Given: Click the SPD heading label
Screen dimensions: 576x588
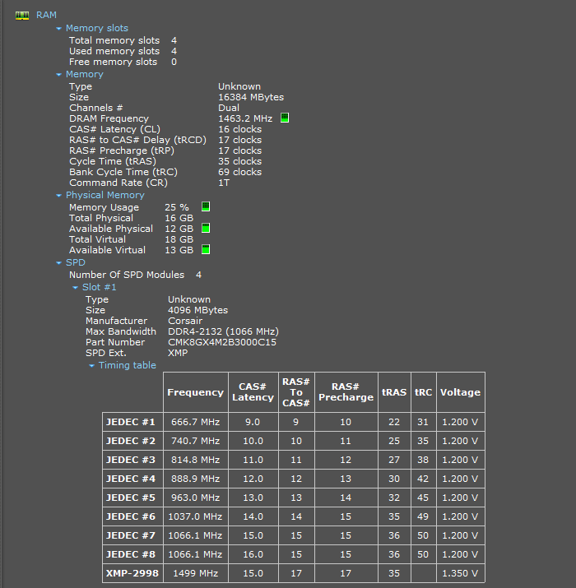Looking at the screenshot, I should pos(76,262).
